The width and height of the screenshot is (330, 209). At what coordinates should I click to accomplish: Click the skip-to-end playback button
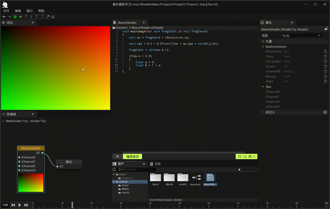coord(26,205)
